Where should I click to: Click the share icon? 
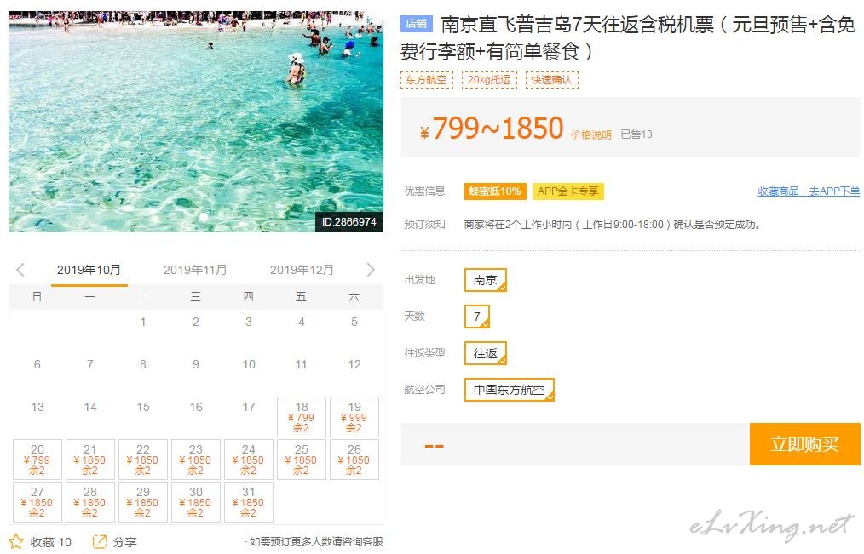[x=100, y=541]
